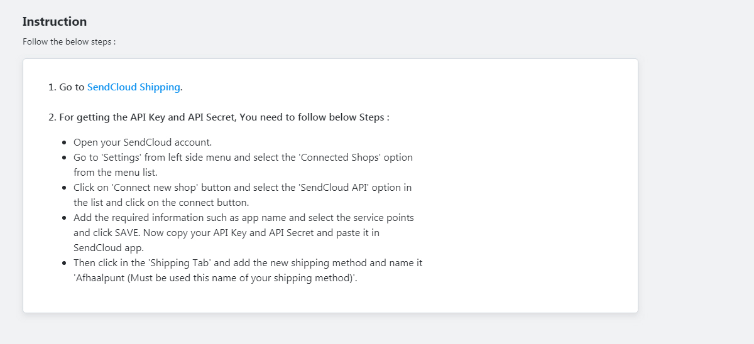Click the empty right side of the white instruction card
The width and height of the screenshot is (754, 344).
534,188
